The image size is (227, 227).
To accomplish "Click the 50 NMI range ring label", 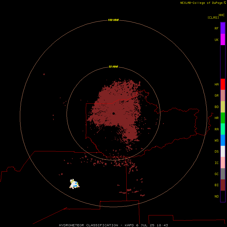I will click(113, 67).
